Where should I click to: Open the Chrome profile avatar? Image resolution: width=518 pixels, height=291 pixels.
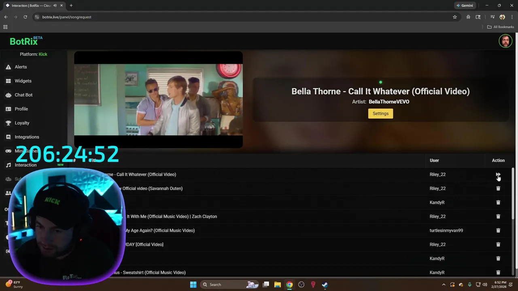tap(502, 17)
